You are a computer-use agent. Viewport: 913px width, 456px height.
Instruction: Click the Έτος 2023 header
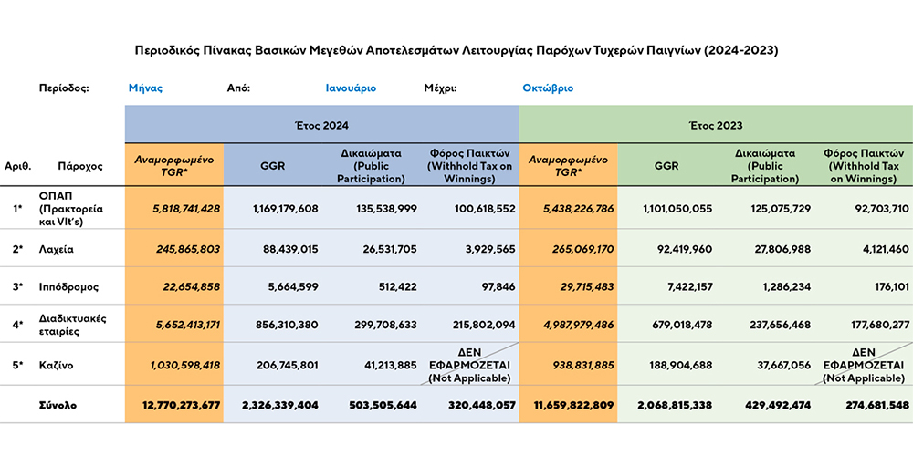[716, 124]
